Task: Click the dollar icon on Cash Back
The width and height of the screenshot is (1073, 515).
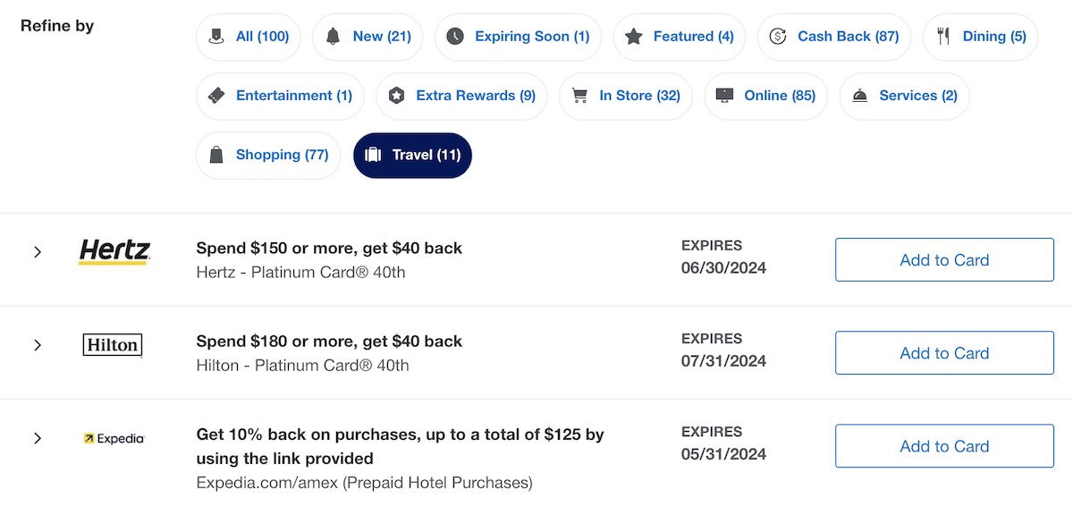Action: click(x=778, y=37)
